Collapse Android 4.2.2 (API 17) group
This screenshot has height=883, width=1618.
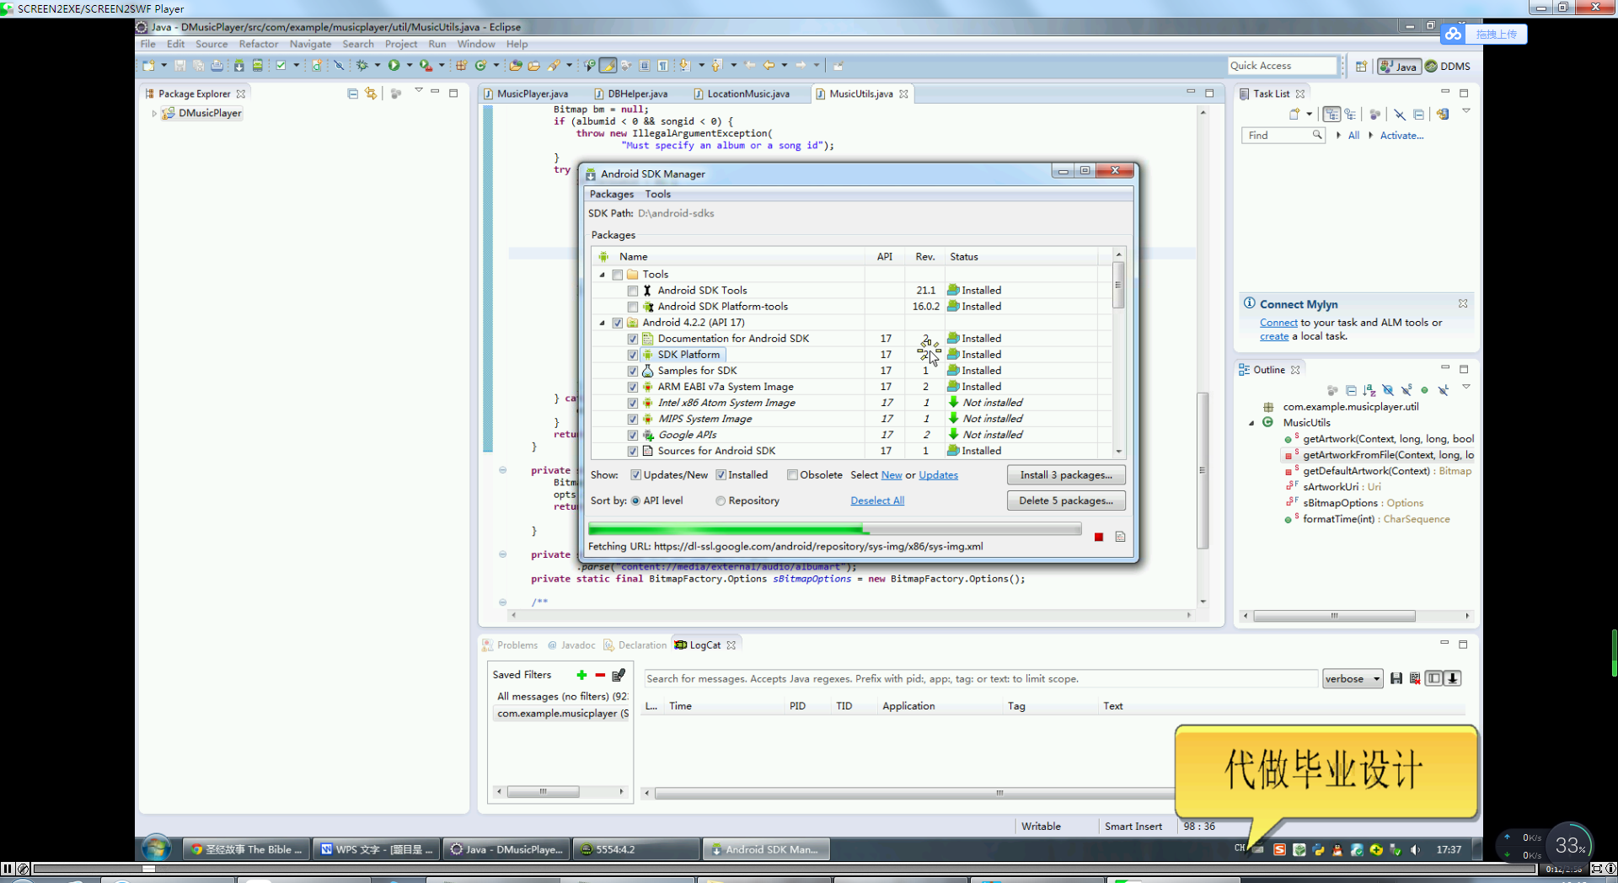(x=602, y=323)
